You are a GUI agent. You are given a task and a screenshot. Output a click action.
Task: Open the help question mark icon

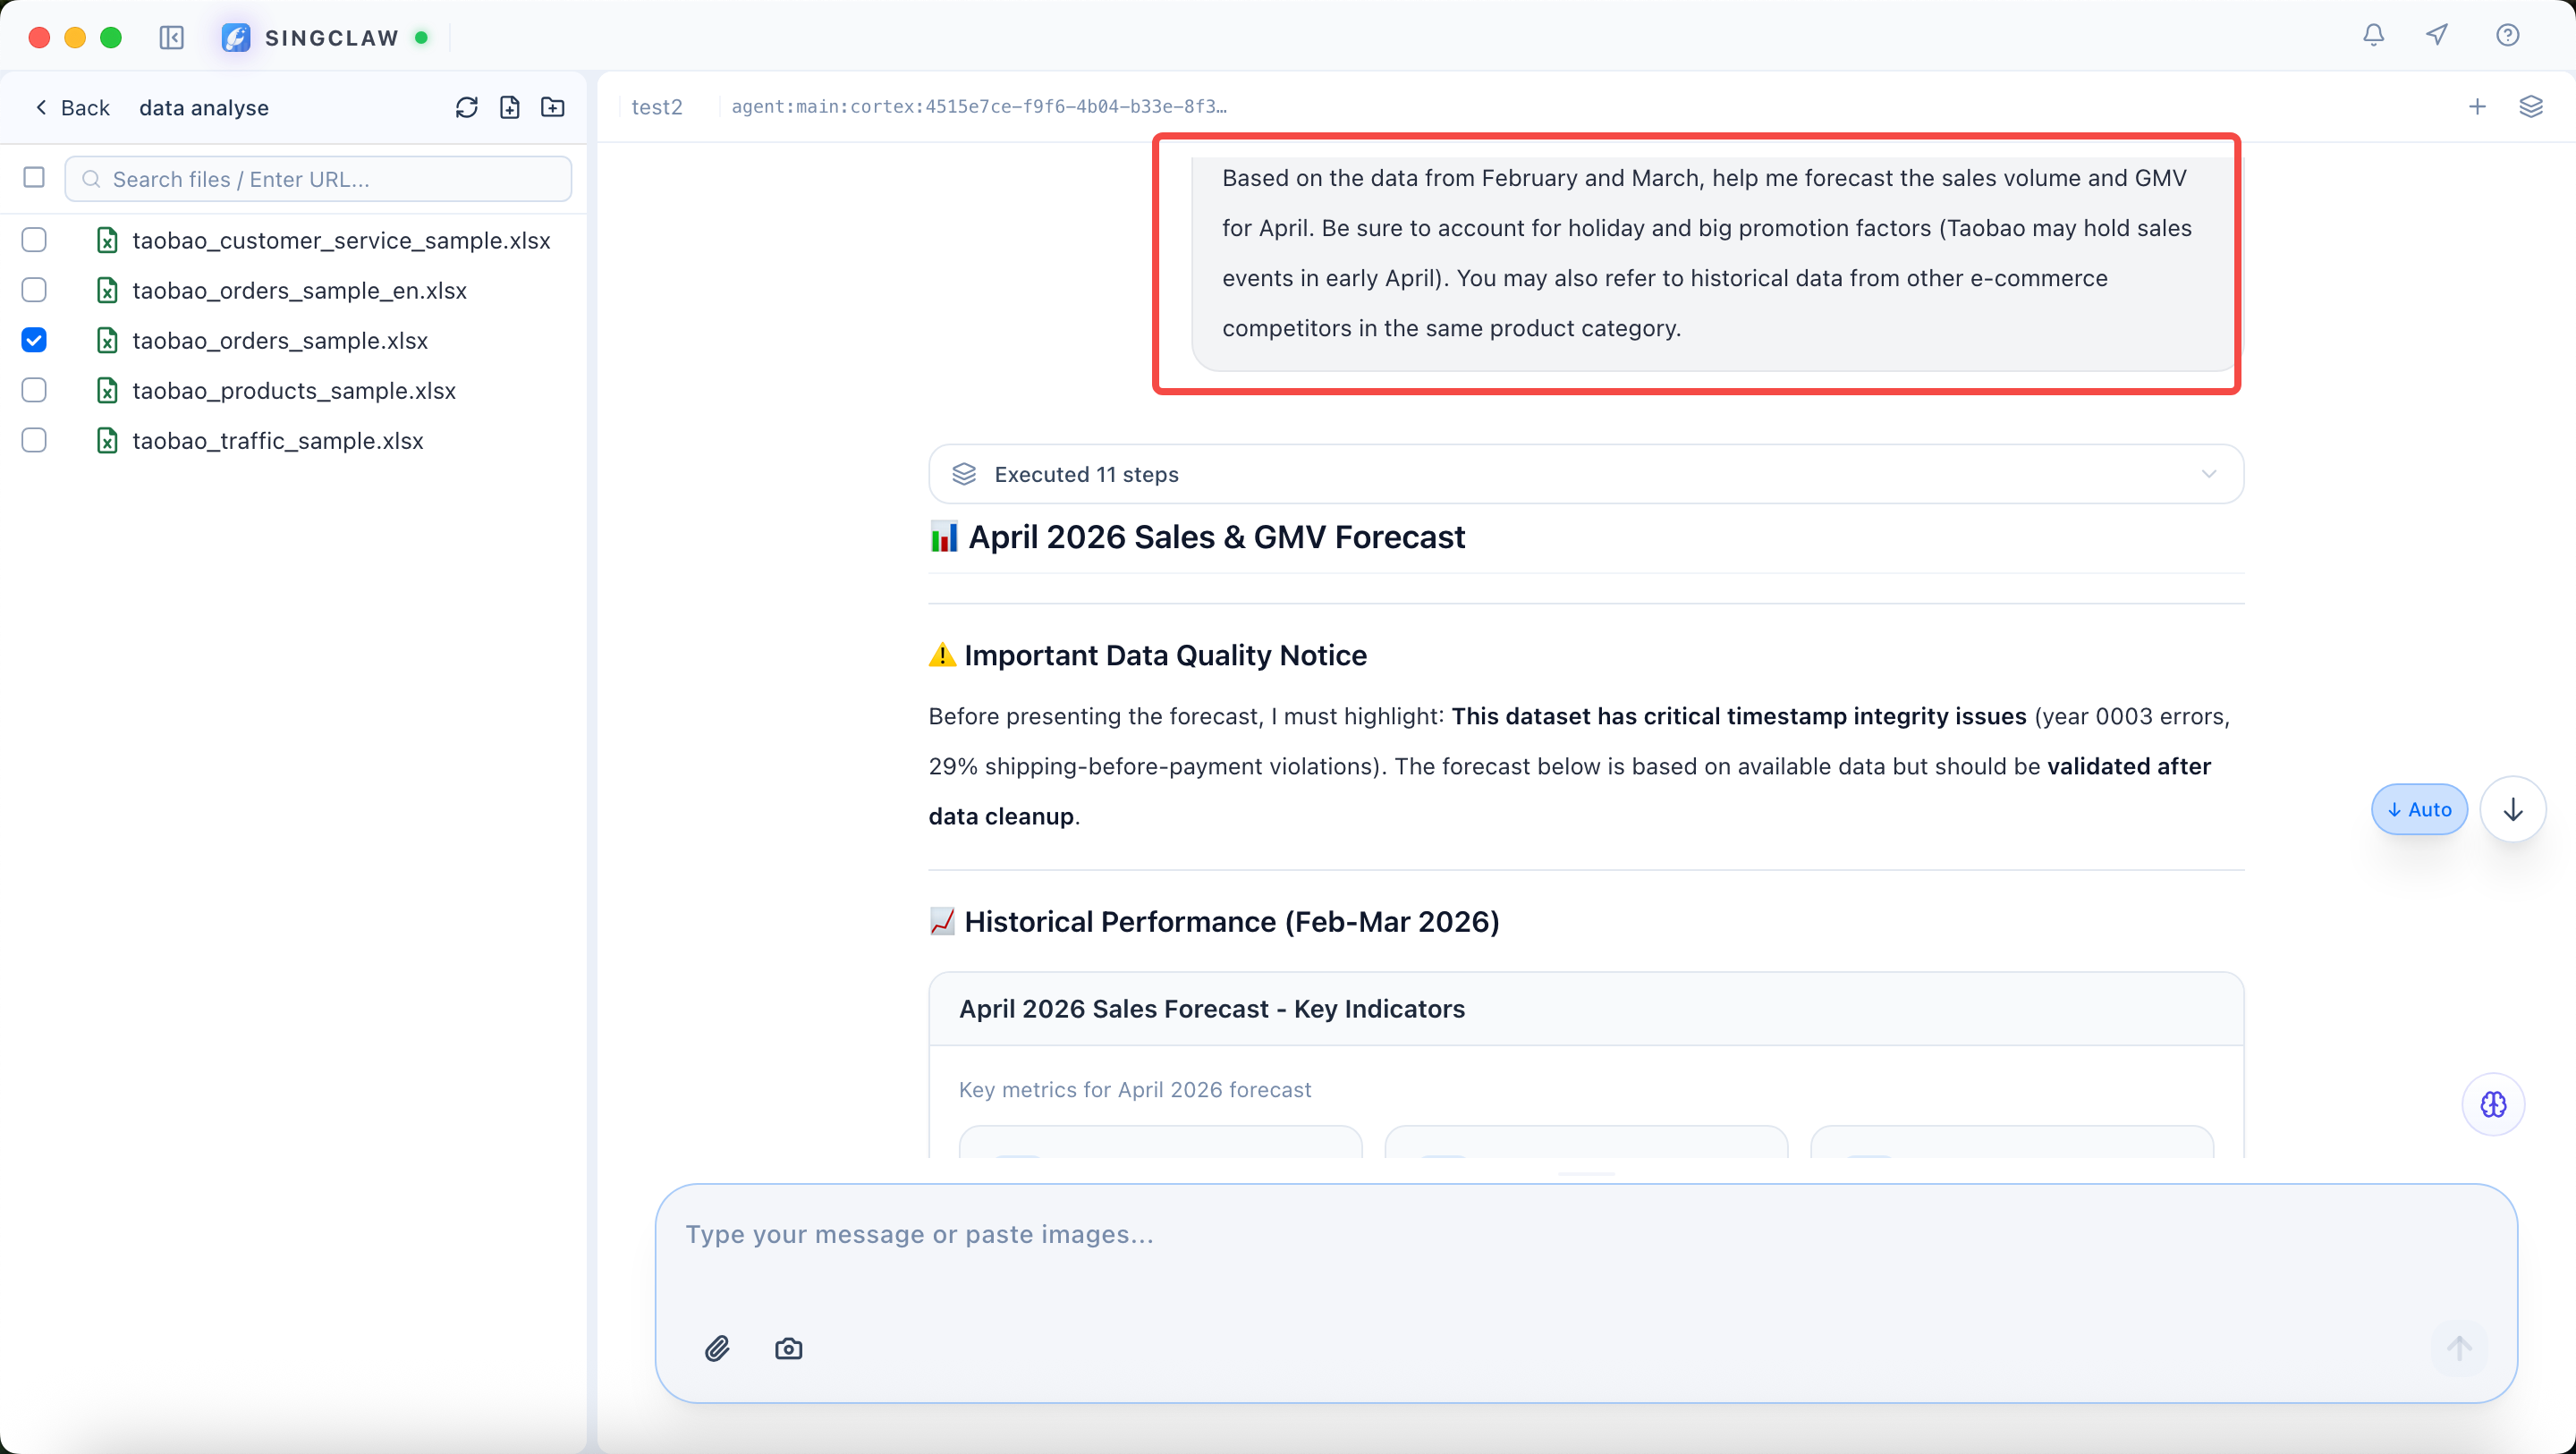2507,36
